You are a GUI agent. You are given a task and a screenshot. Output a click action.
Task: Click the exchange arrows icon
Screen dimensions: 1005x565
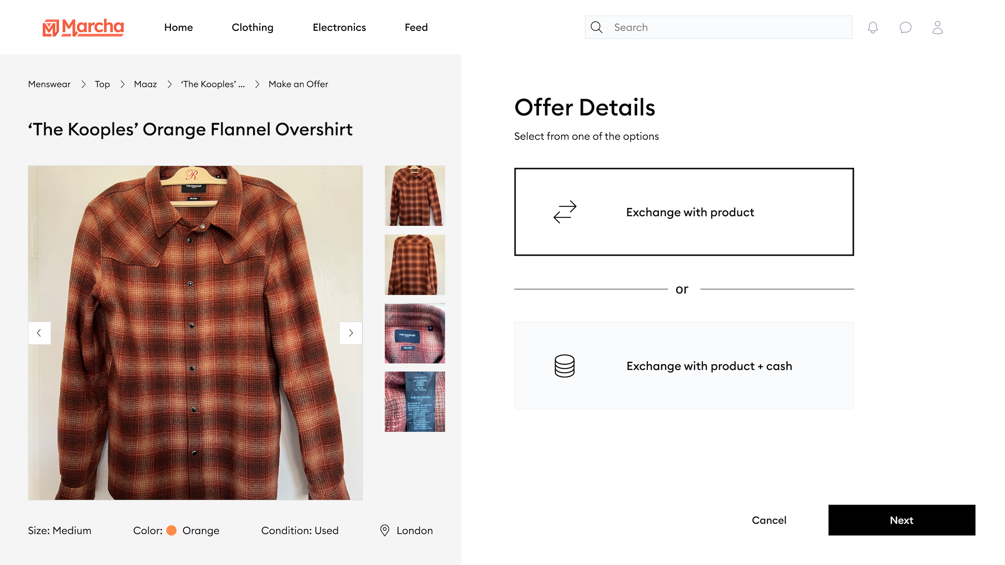(565, 212)
